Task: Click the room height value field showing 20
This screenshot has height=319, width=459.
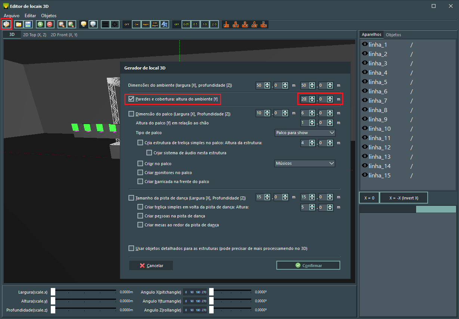Action: [x=304, y=99]
